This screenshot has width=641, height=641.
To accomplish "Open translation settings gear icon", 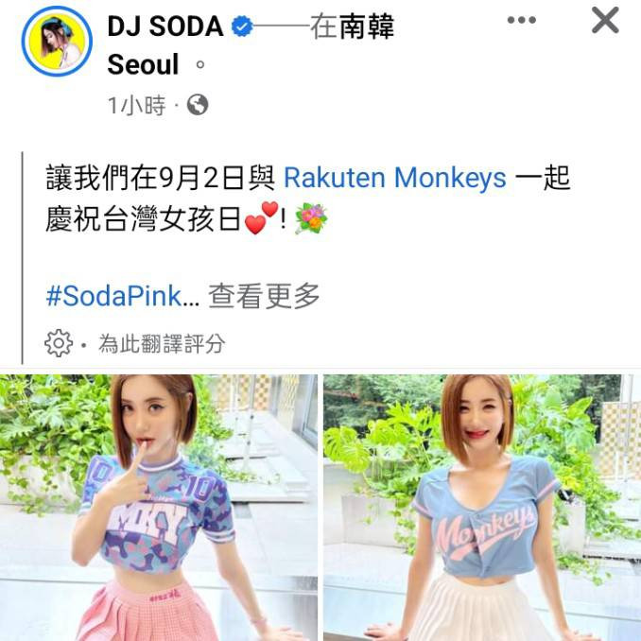I will click(59, 343).
